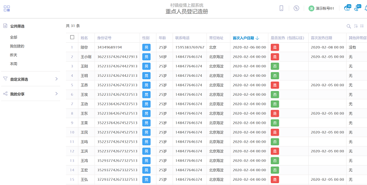Click the 没有 cell in row 1
The height and width of the screenshot is (185, 367).
click(x=352, y=47)
